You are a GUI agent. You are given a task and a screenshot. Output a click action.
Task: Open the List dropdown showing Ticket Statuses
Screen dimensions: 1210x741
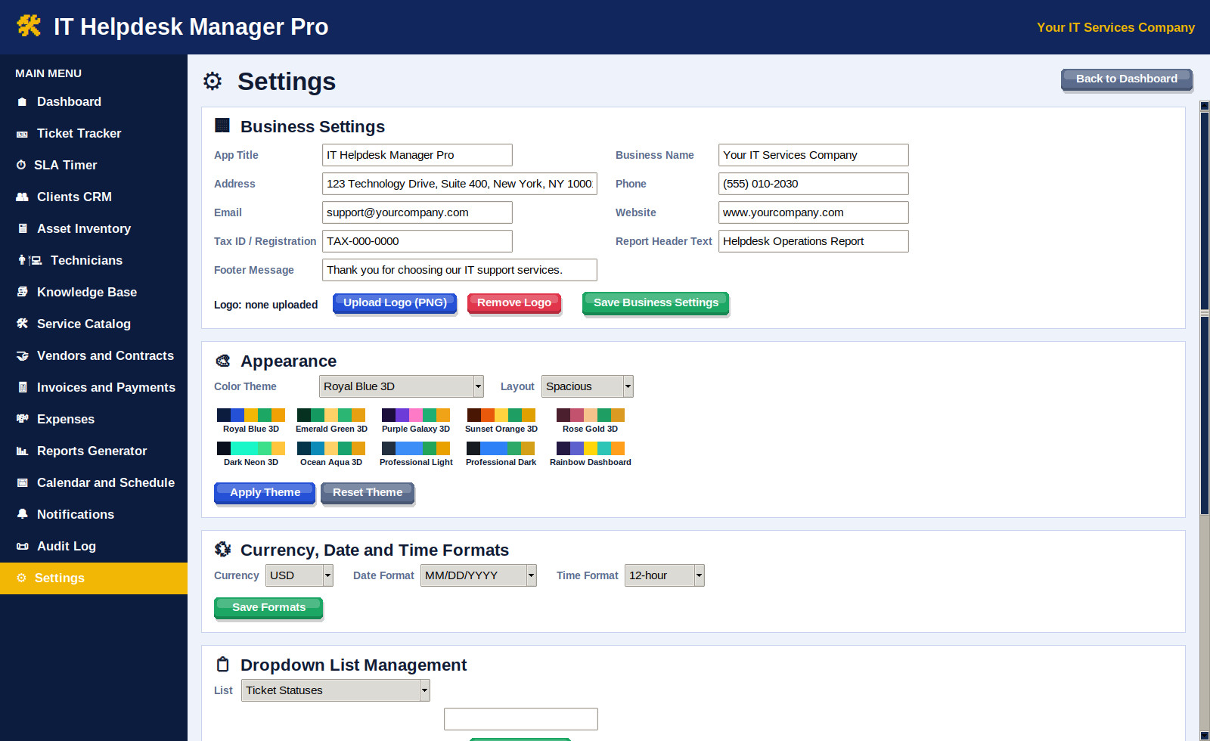pyautogui.click(x=335, y=690)
